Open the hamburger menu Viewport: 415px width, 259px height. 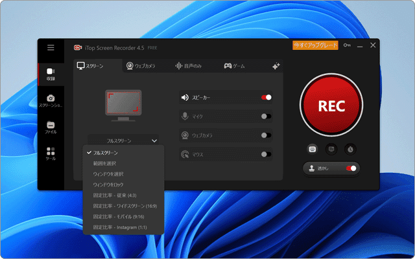51,47
